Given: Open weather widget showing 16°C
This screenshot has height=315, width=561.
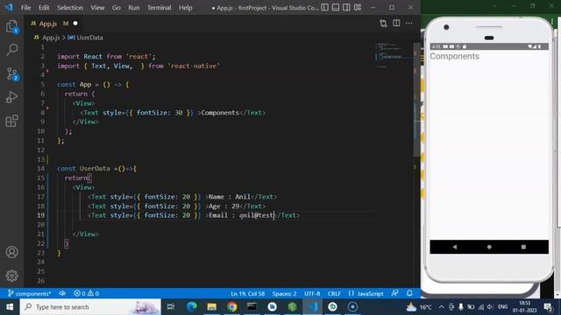Looking at the screenshot, I should tap(419, 307).
